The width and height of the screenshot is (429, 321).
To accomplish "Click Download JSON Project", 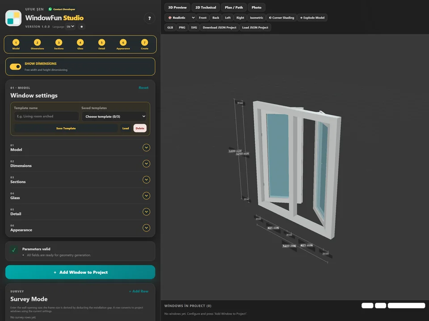I will (219, 28).
